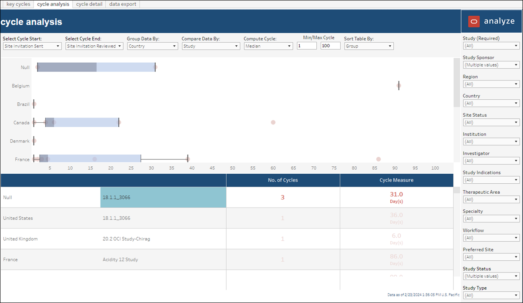Click the cycle count 3 in Null row
This screenshot has width=523, height=303.
[282, 197]
